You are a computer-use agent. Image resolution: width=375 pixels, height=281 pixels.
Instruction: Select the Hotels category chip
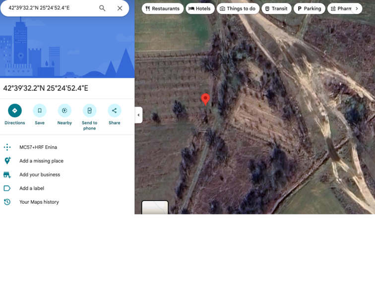[200, 8]
